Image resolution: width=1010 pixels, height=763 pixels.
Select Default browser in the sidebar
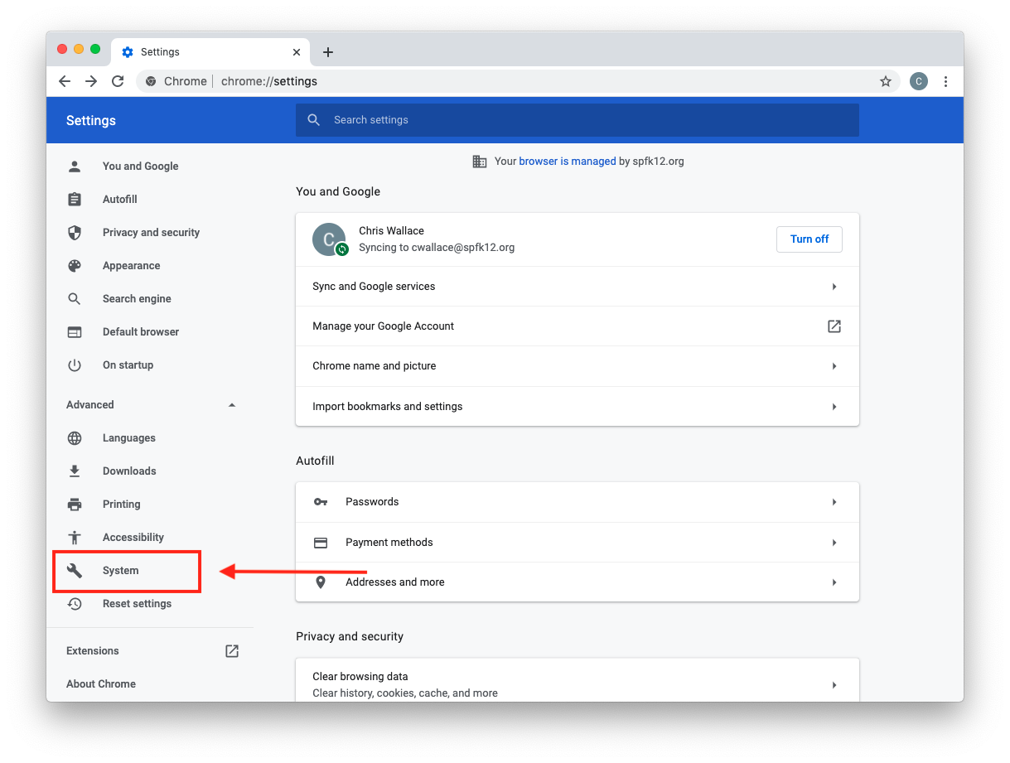point(141,332)
